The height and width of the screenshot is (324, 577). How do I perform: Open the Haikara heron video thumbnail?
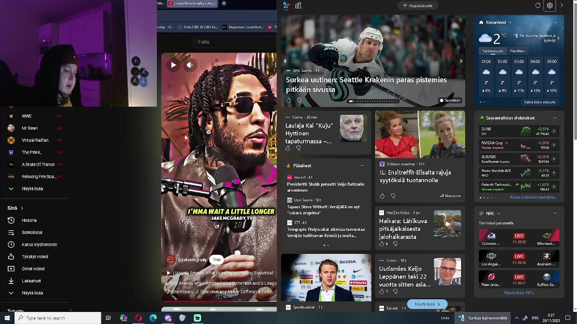click(448, 224)
